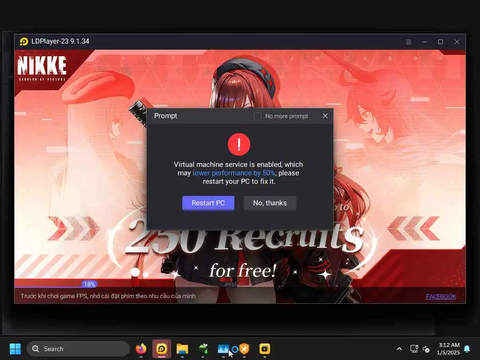Click the lower performance by 50% link text

[233, 173]
